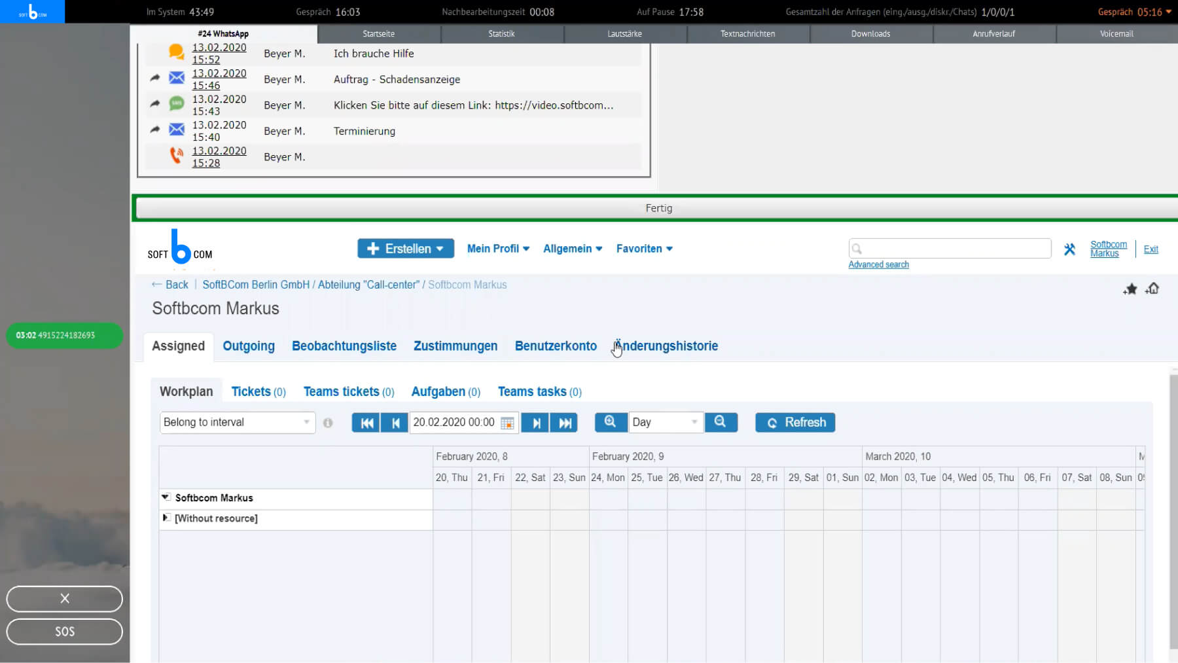
Task: Open the Zustimmungen tab
Action: coord(455,346)
